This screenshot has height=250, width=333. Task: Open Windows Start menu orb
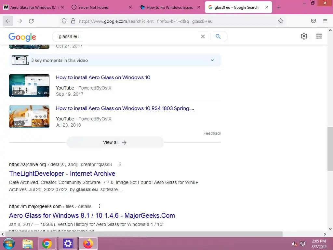coord(8,243)
